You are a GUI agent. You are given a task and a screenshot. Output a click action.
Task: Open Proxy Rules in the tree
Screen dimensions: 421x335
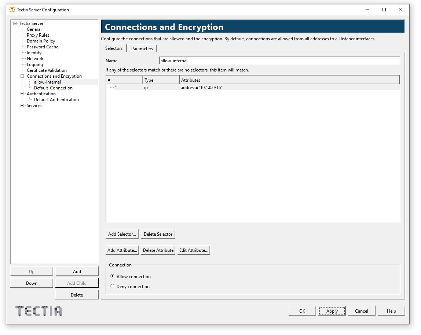[38, 35]
